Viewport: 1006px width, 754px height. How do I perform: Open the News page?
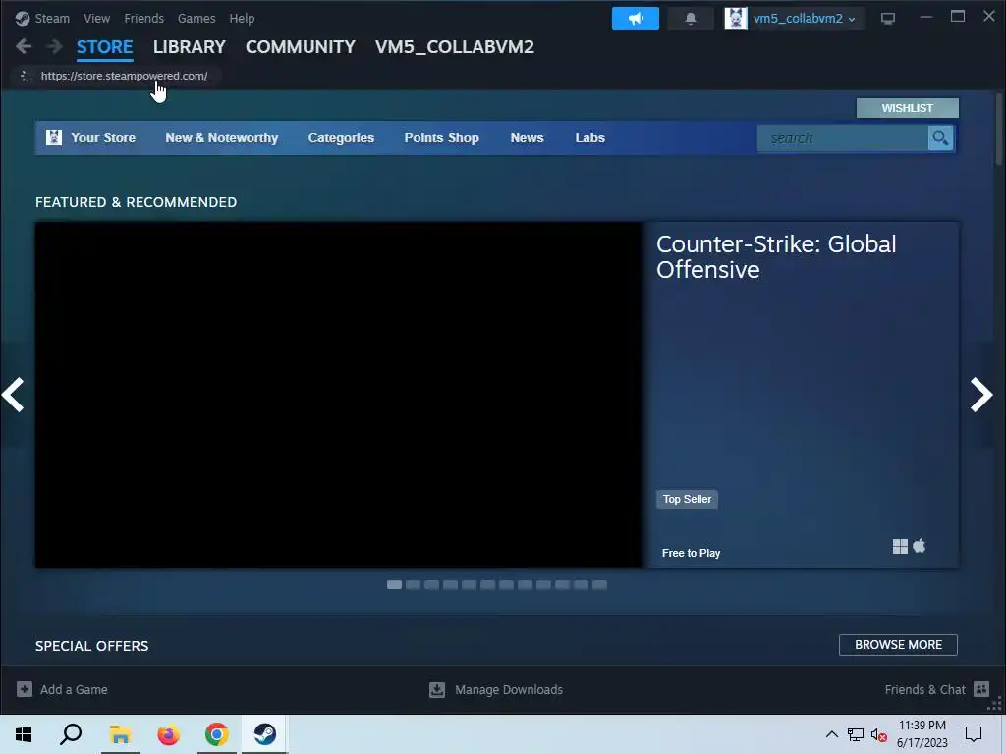pos(527,137)
